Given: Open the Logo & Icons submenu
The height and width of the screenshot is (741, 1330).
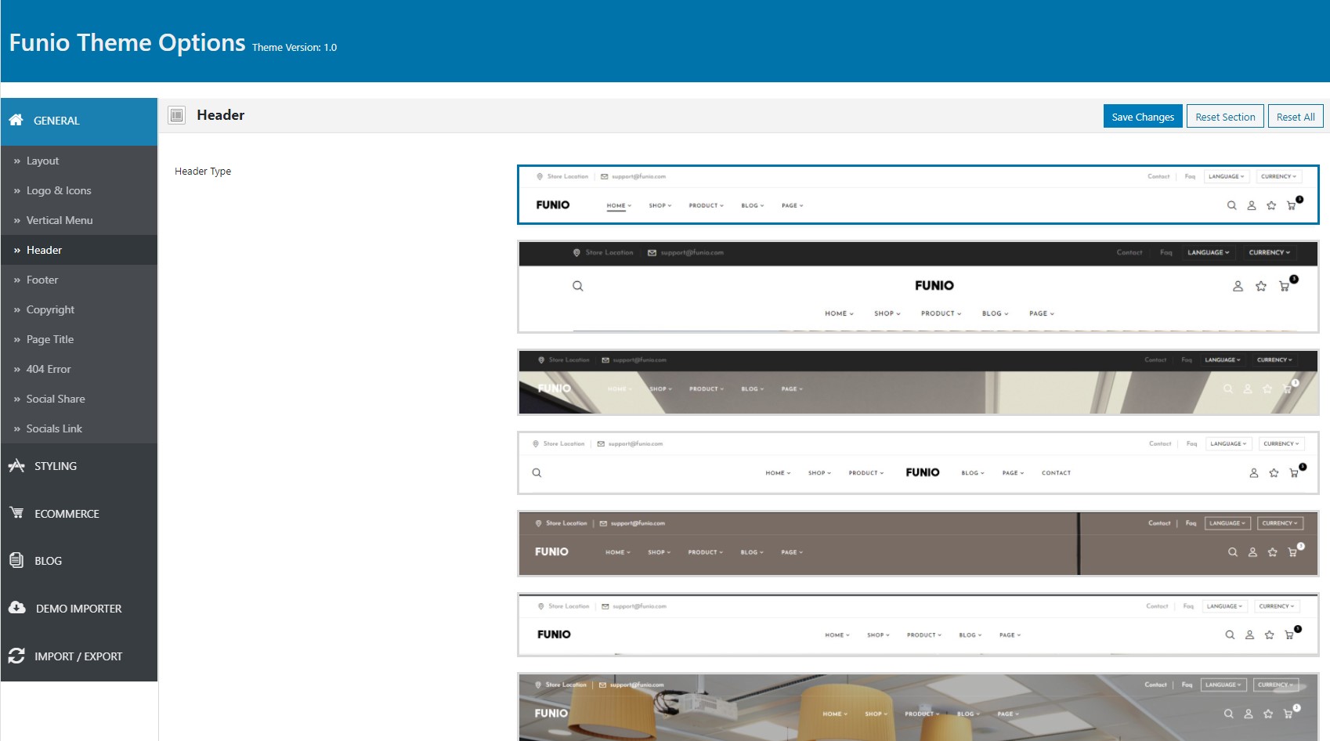Looking at the screenshot, I should [59, 190].
